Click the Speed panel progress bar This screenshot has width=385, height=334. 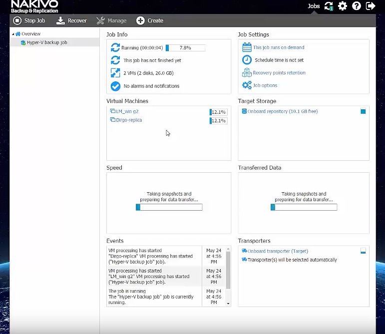pos(169,207)
